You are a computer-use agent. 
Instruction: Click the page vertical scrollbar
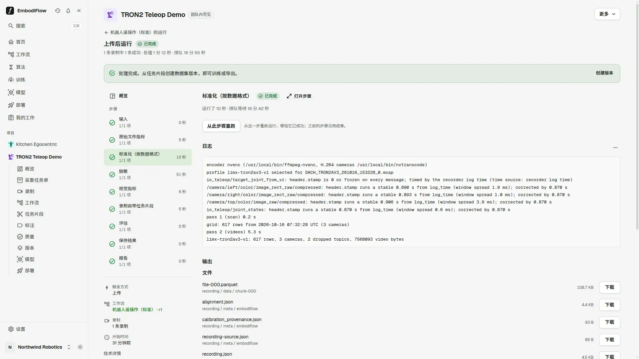pos(637,116)
